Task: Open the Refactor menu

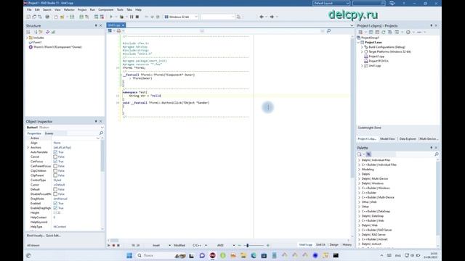Action: click(69, 9)
